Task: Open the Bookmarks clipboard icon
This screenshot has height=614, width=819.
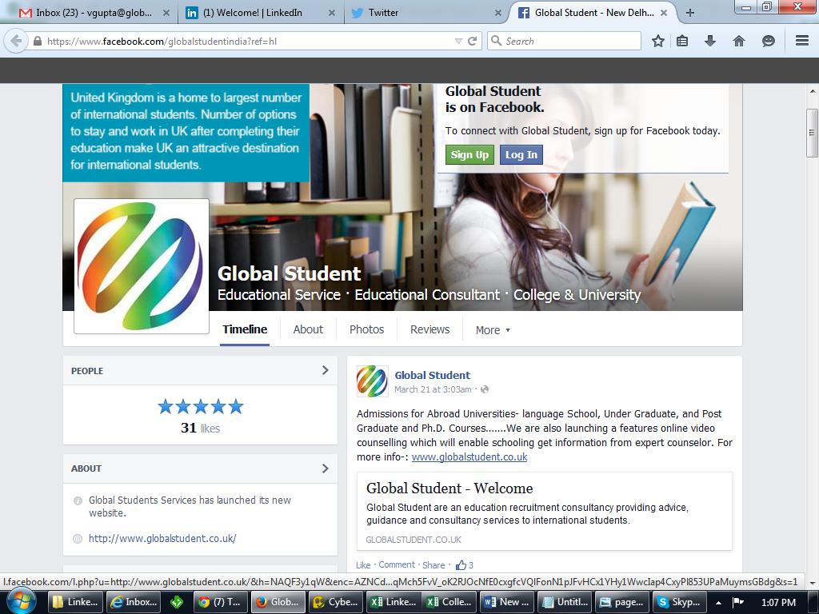Action: tap(681, 41)
